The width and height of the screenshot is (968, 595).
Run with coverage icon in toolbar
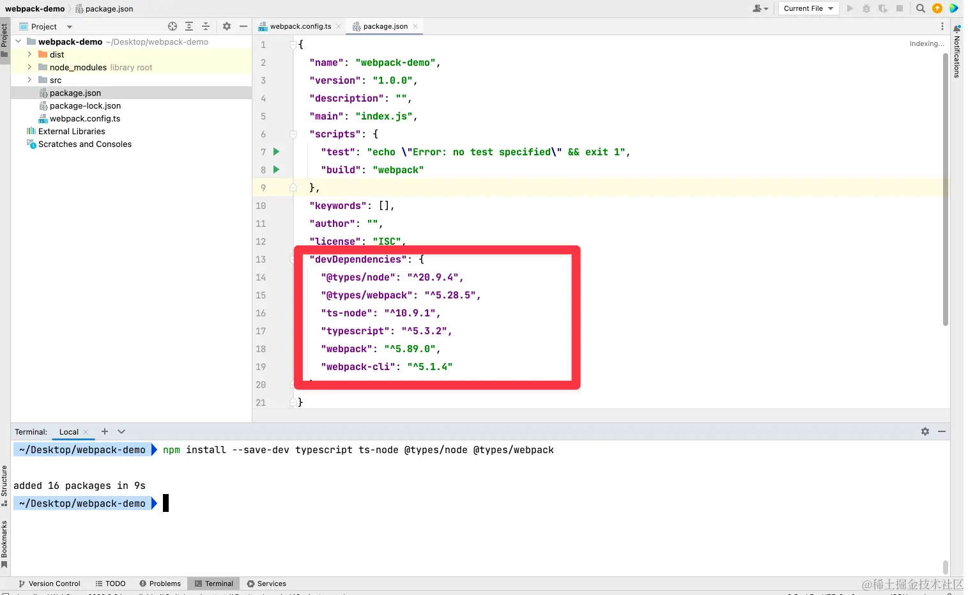tap(883, 8)
